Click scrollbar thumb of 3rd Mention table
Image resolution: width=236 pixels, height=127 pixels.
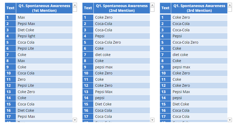tap(230, 9)
